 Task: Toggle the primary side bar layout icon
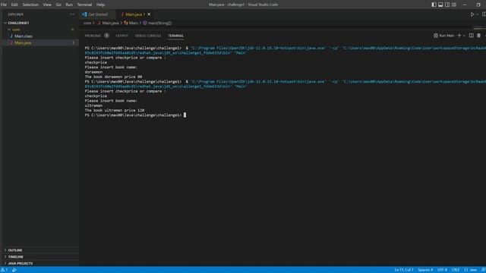coord(434,5)
